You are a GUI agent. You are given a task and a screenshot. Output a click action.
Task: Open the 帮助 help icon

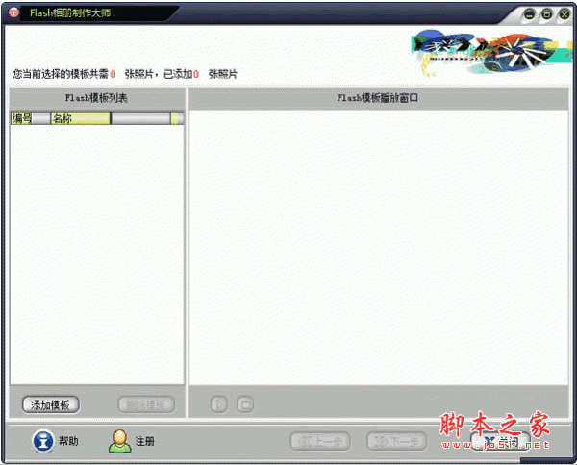click(43, 441)
